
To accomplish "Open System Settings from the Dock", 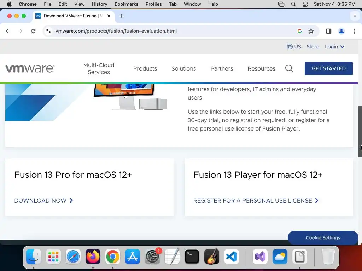I will click(152, 257).
